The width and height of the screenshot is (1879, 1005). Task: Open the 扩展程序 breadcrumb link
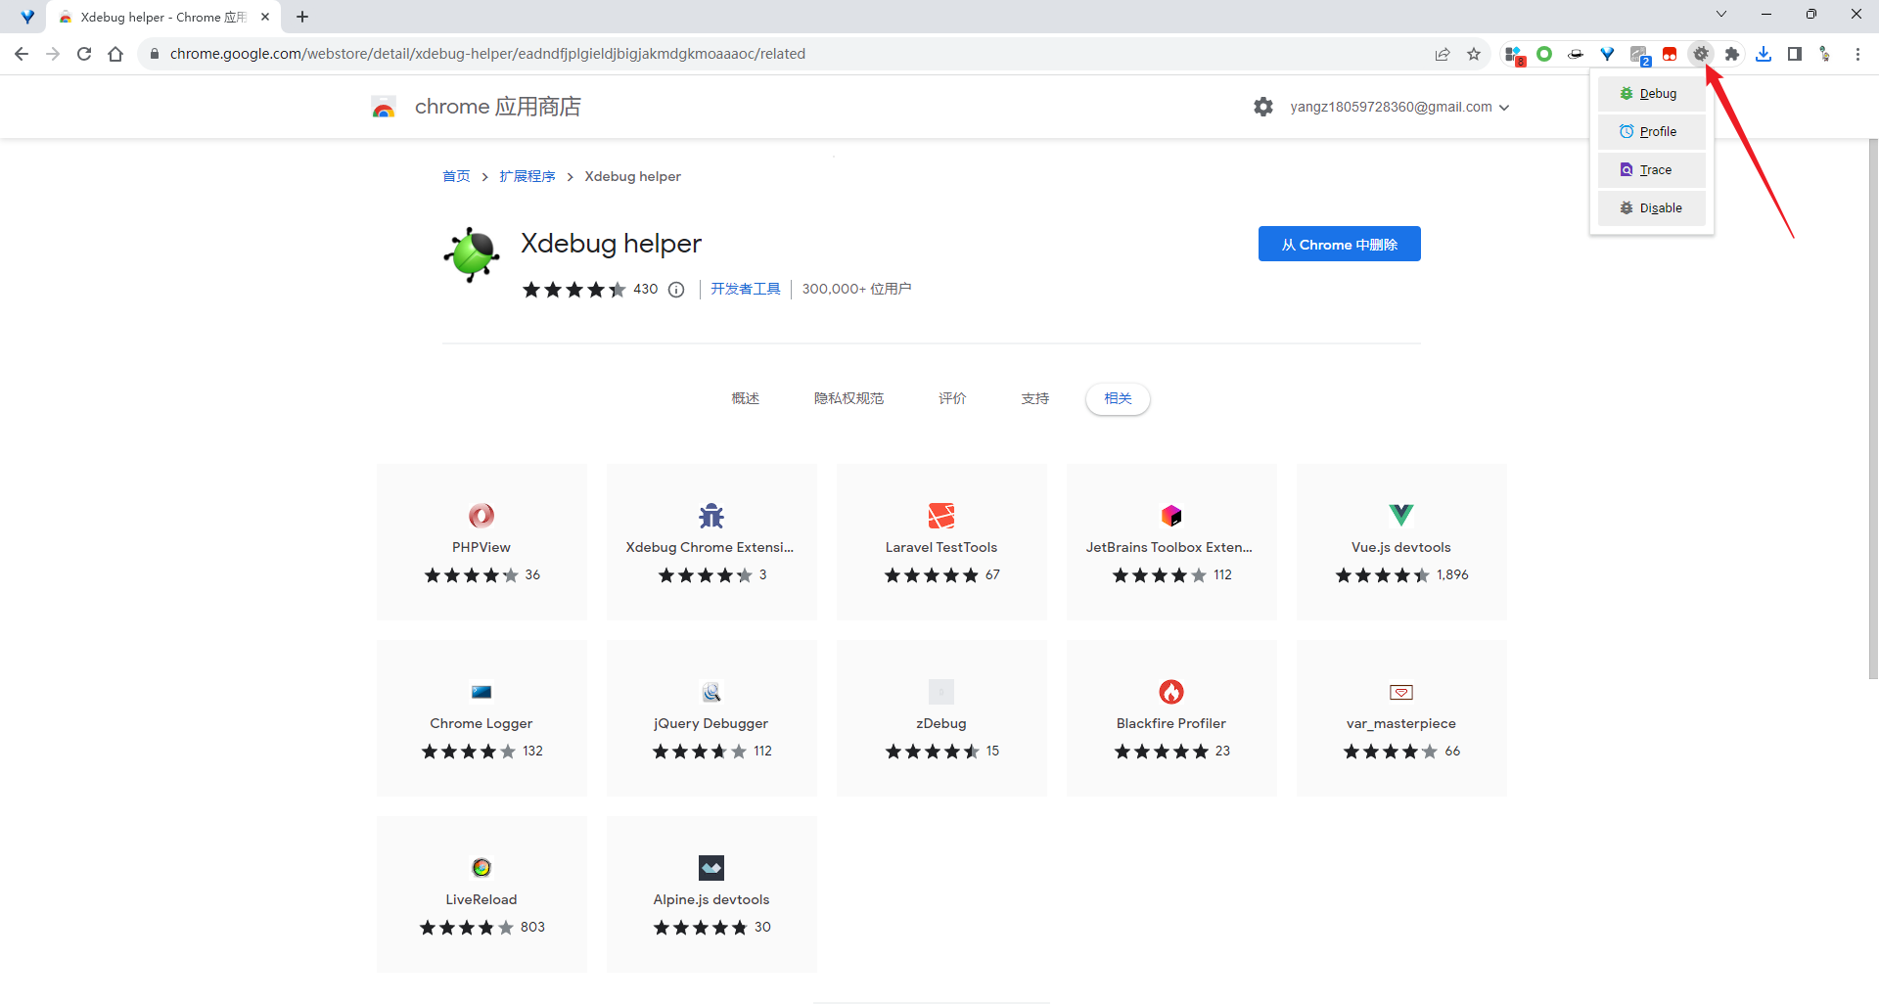[527, 176]
